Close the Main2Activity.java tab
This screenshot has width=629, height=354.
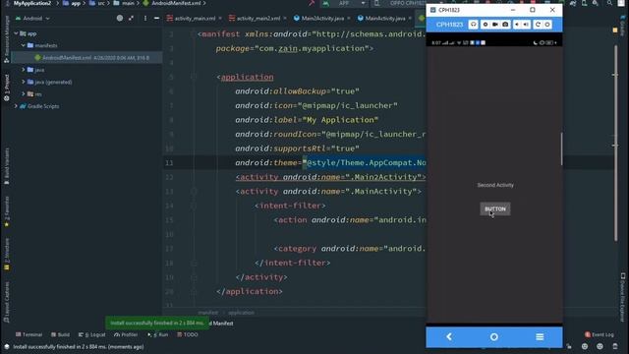pos(349,18)
